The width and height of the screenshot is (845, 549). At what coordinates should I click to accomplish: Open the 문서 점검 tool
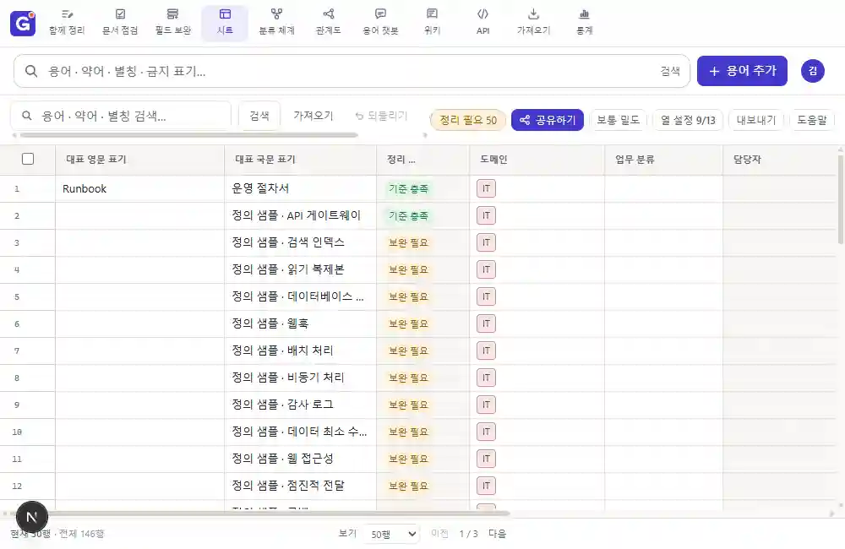[120, 23]
